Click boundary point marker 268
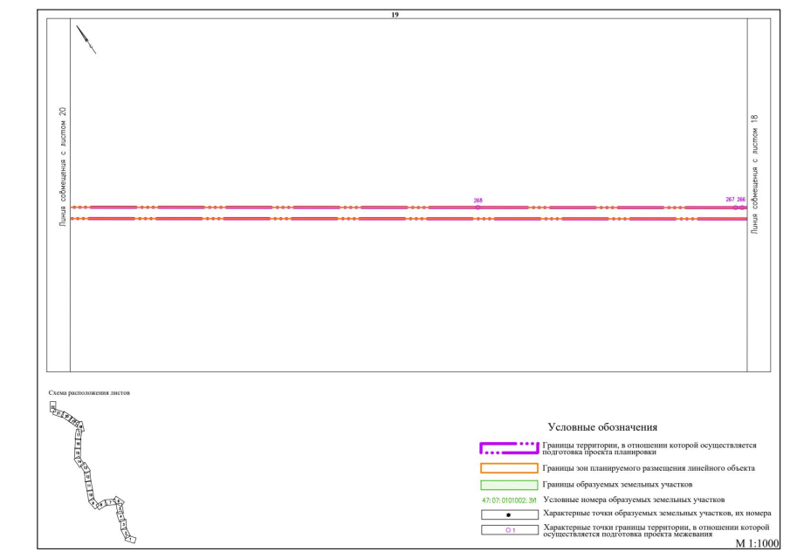 click(477, 207)
